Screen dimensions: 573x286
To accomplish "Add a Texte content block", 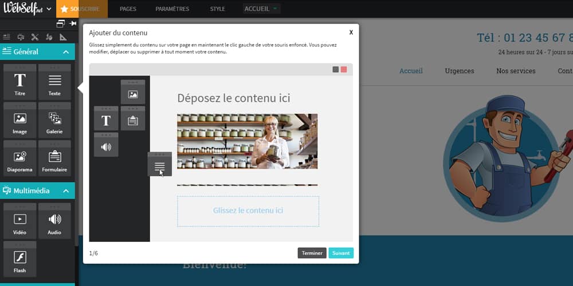I will (54, 82).
